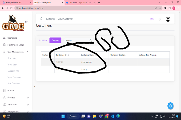Select the Individual customer type filter
181x120 pixels.
click(x=43, y=40)
